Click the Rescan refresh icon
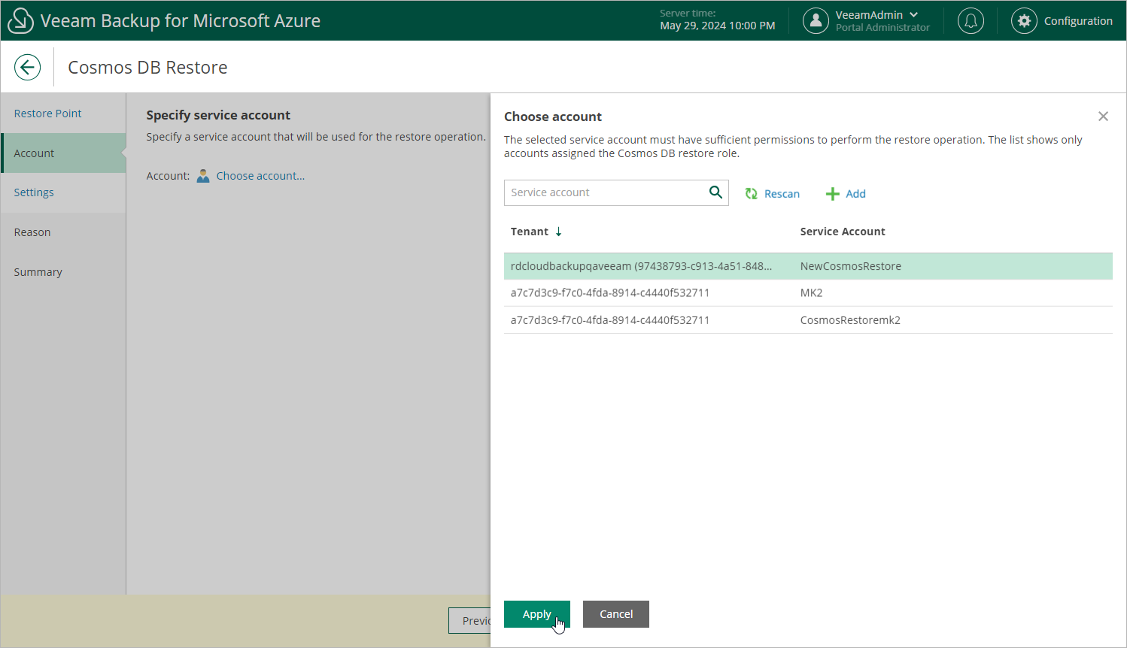The width and height of the screenshot is (1127, 648). pyautogui.click(x=751, y=194)
